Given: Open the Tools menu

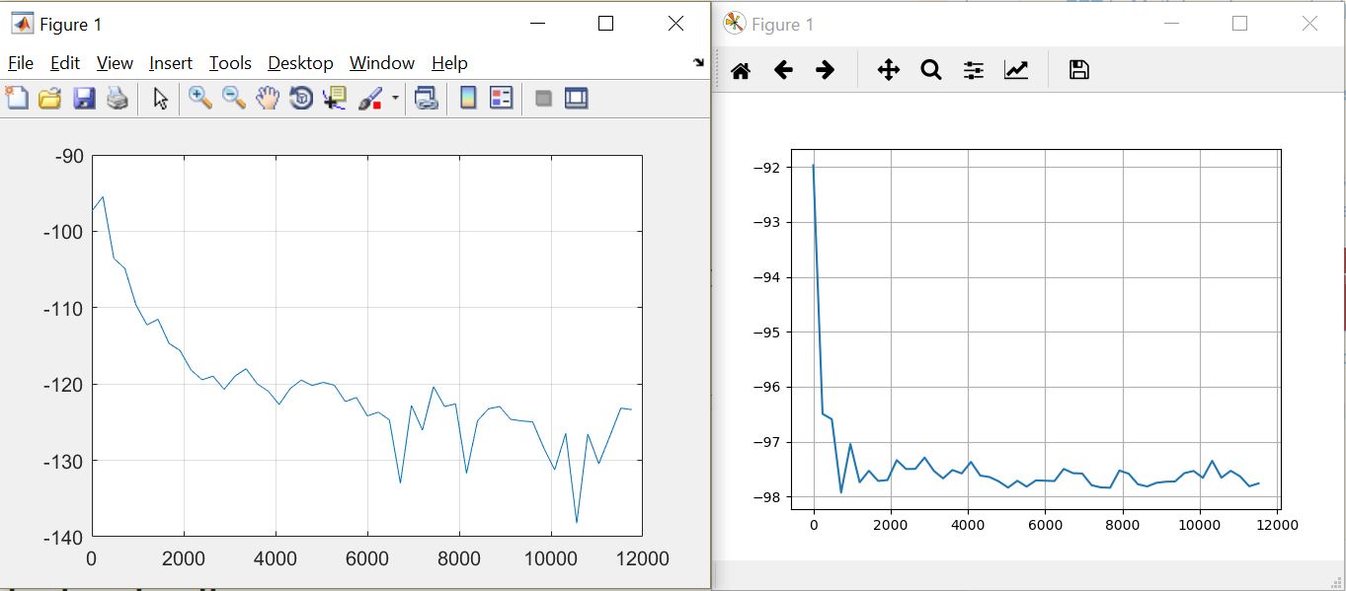Looking at the screenshot, I should point(230,63).
